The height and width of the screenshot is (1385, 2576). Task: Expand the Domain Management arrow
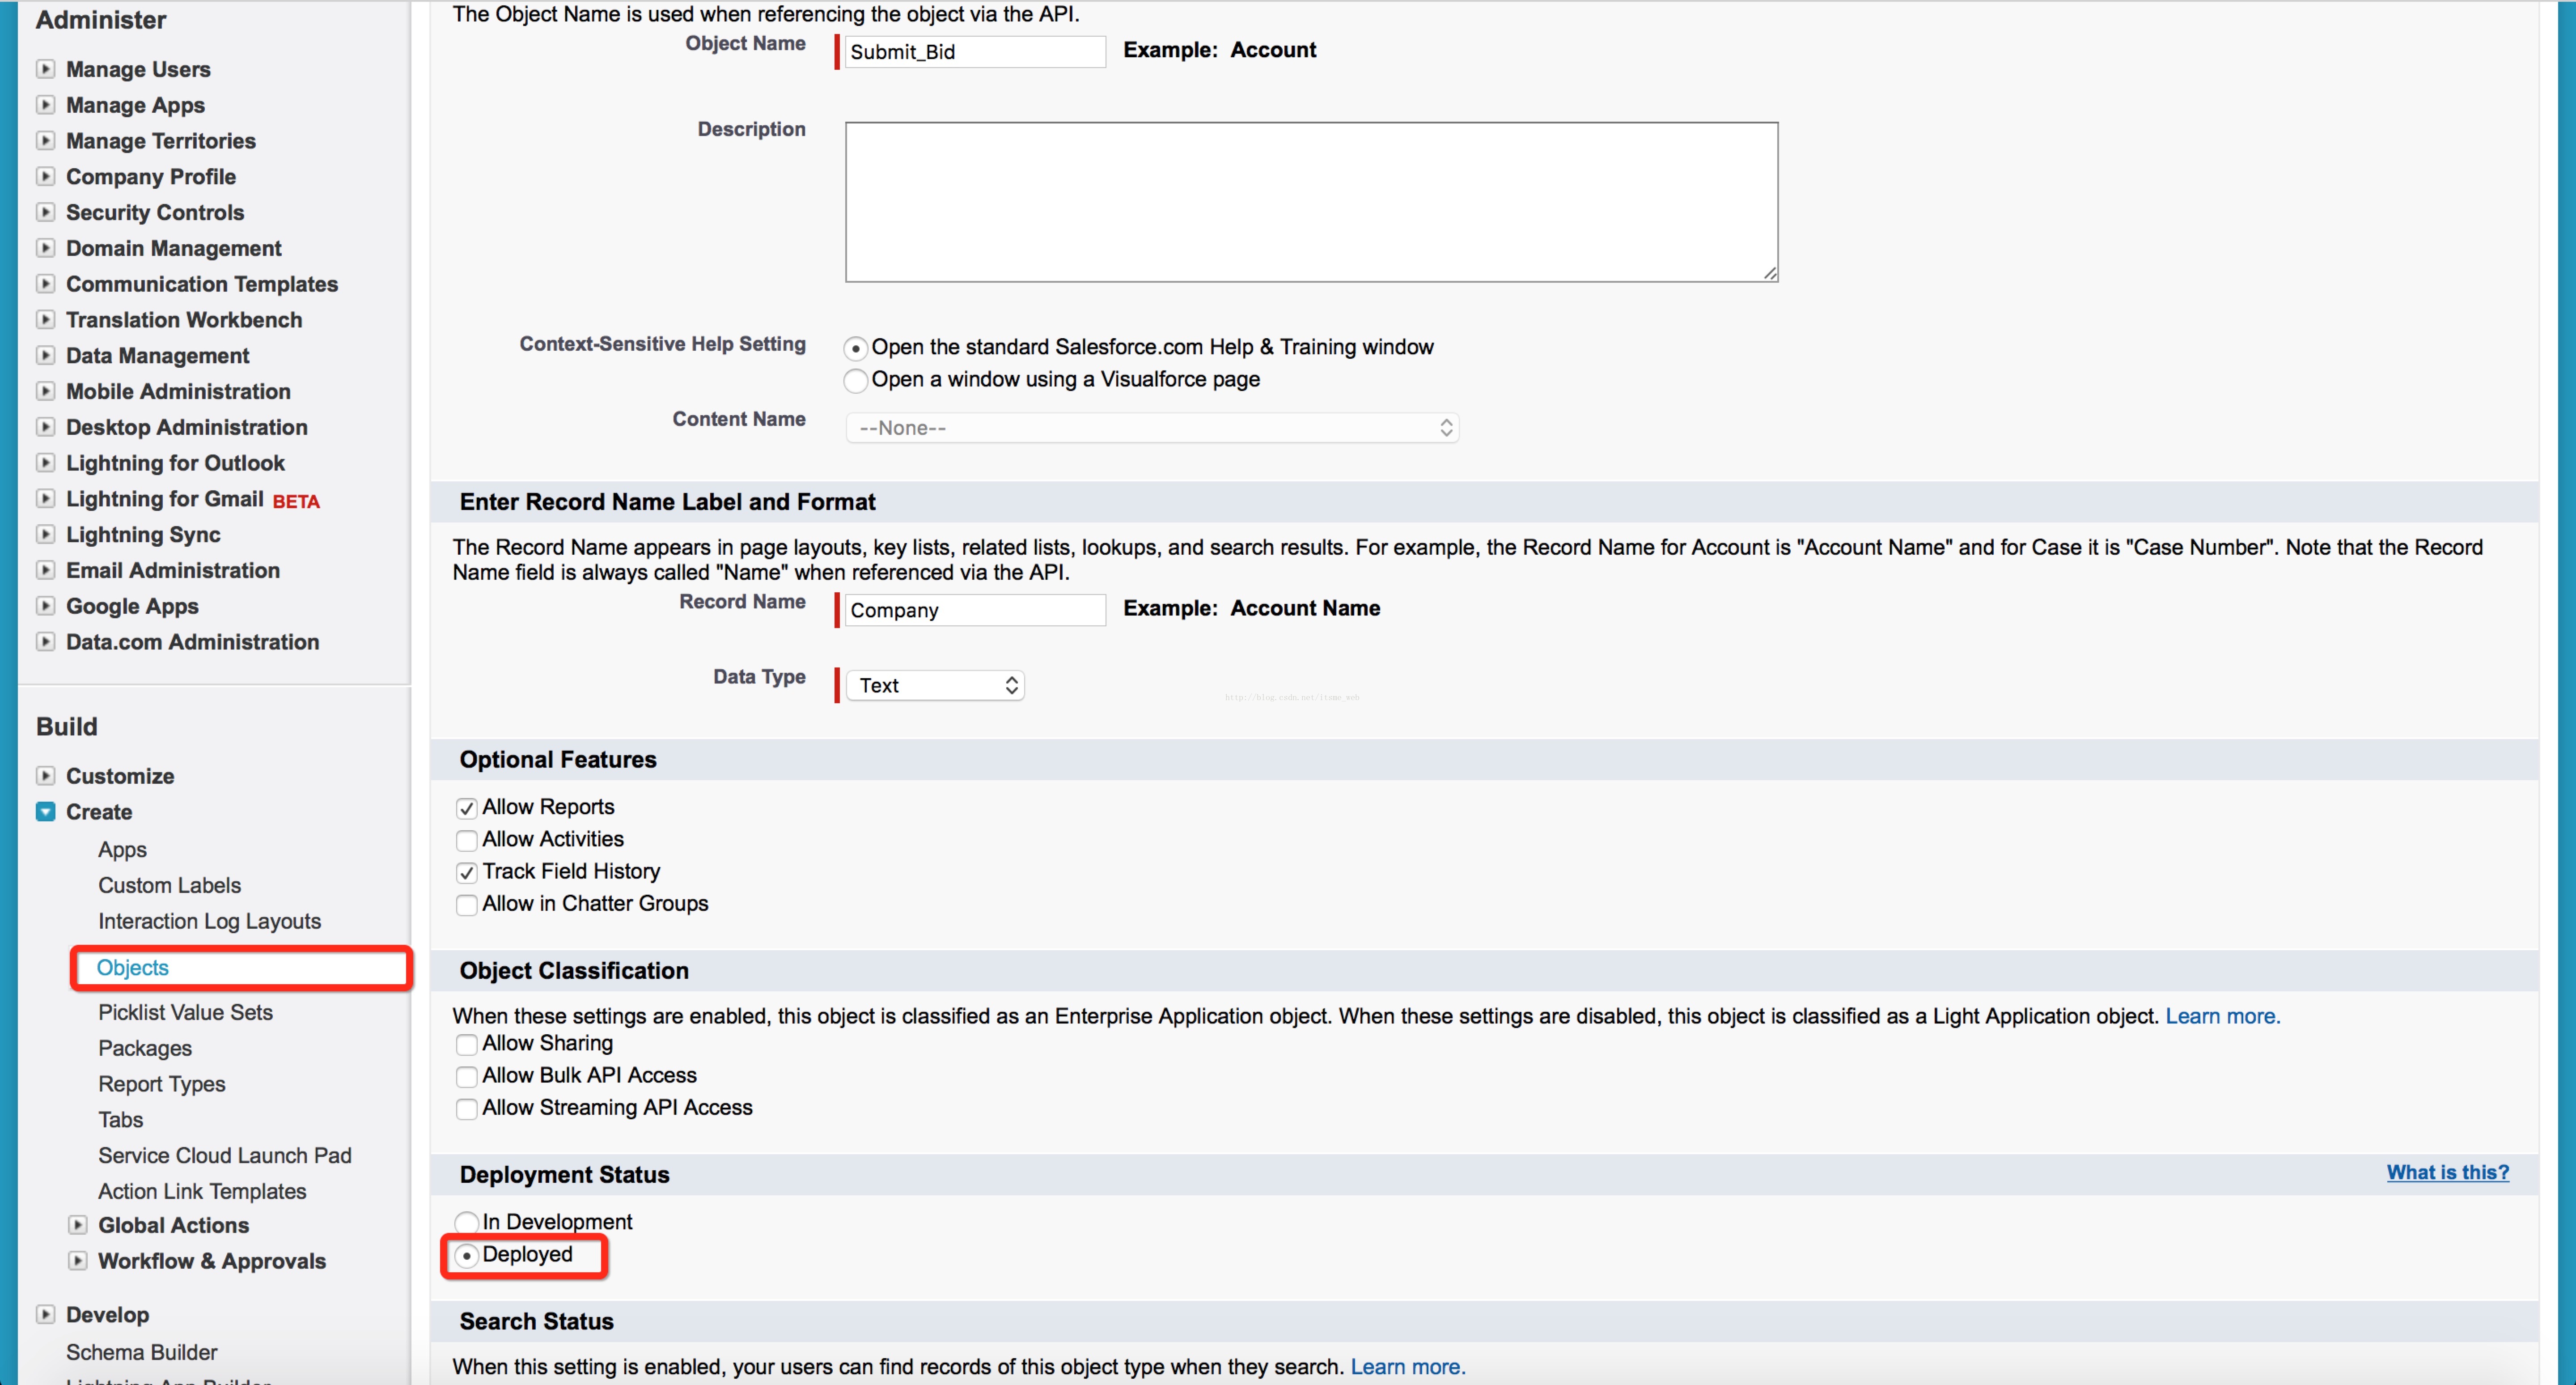(x=45, y=248)
